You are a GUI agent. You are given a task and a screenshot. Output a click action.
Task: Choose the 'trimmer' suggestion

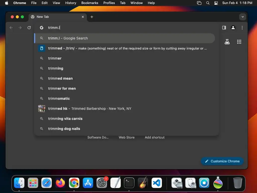click(124, 58)
